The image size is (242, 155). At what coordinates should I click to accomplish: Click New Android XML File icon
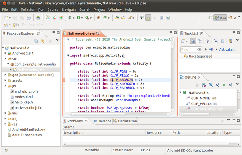click(61, 18)
